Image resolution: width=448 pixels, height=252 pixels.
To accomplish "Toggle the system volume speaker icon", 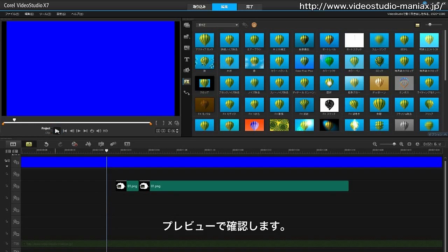I will [99, 131].
